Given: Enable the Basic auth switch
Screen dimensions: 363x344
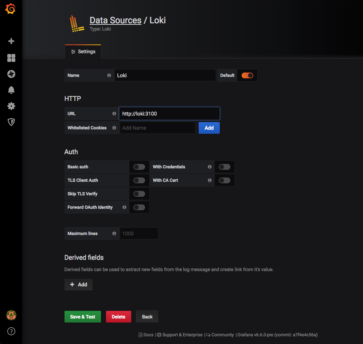Looking at the screenshot, I should pos(139,167).
